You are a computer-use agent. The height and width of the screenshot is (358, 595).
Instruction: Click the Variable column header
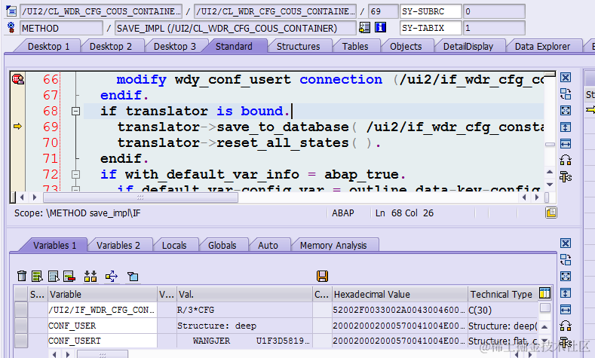click(103, 294)
